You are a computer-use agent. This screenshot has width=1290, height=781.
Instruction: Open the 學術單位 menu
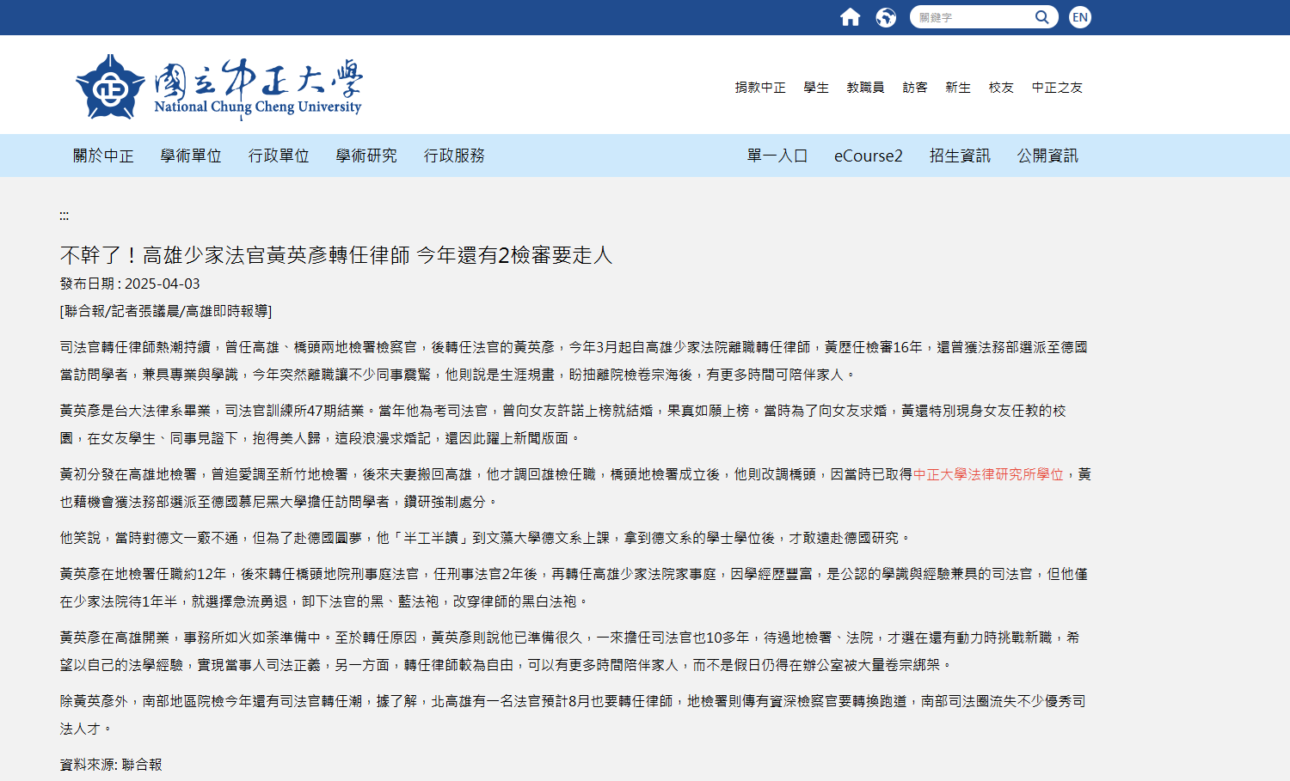pyautogui.click(x=191, y=156)
